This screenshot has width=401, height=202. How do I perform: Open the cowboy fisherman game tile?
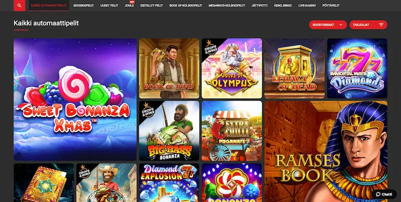point(106,182)
